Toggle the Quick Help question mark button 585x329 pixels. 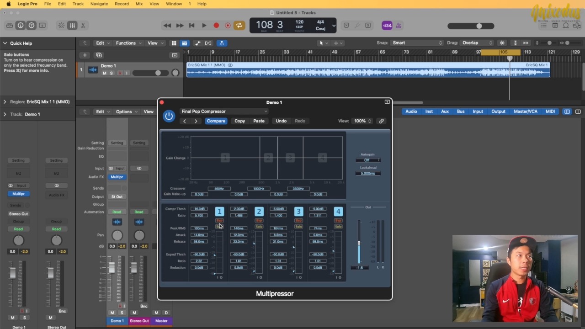click(x=32, y=26)
